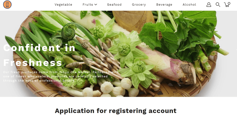Open the Fruits menu item
The image size is (237, 116).
(x=88, y=5)
